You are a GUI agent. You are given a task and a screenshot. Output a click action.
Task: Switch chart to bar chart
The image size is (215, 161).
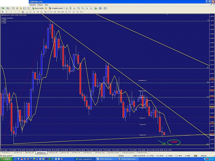tap(67, 8)
